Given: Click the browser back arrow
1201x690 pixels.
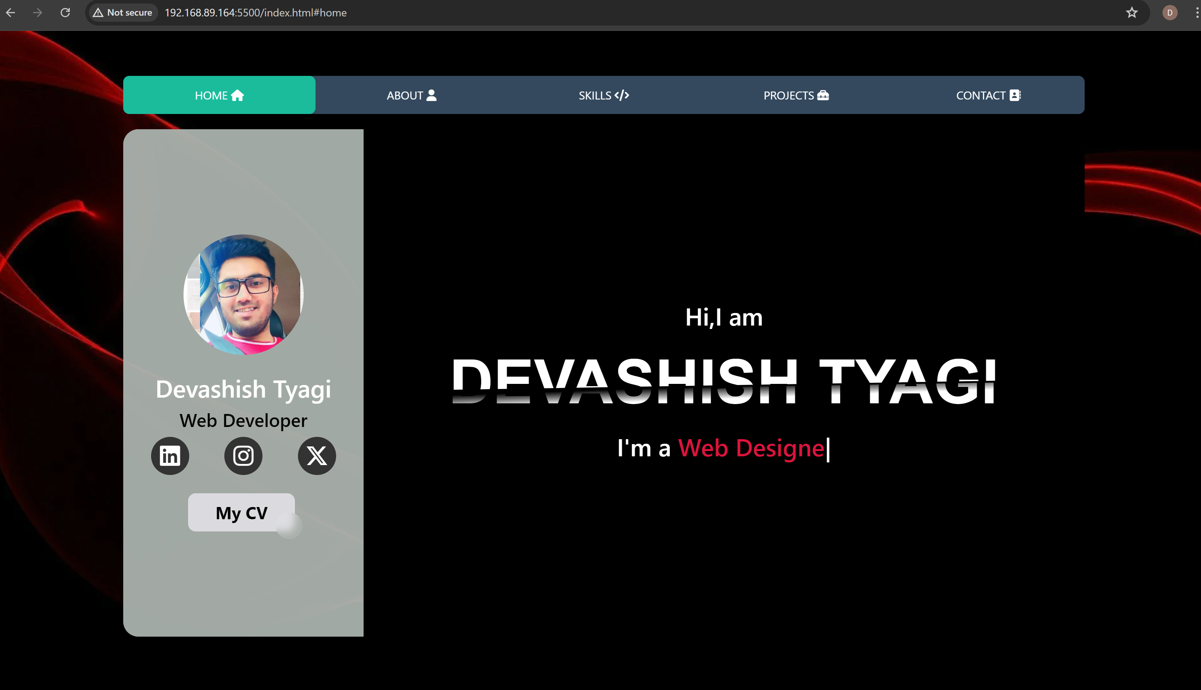Looking at the screenshot, I should click(10, 13).
